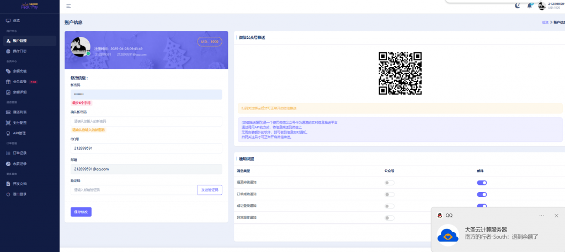Click the new password field
This screenshot has height=252, width=565.
(x=146, y=95)
